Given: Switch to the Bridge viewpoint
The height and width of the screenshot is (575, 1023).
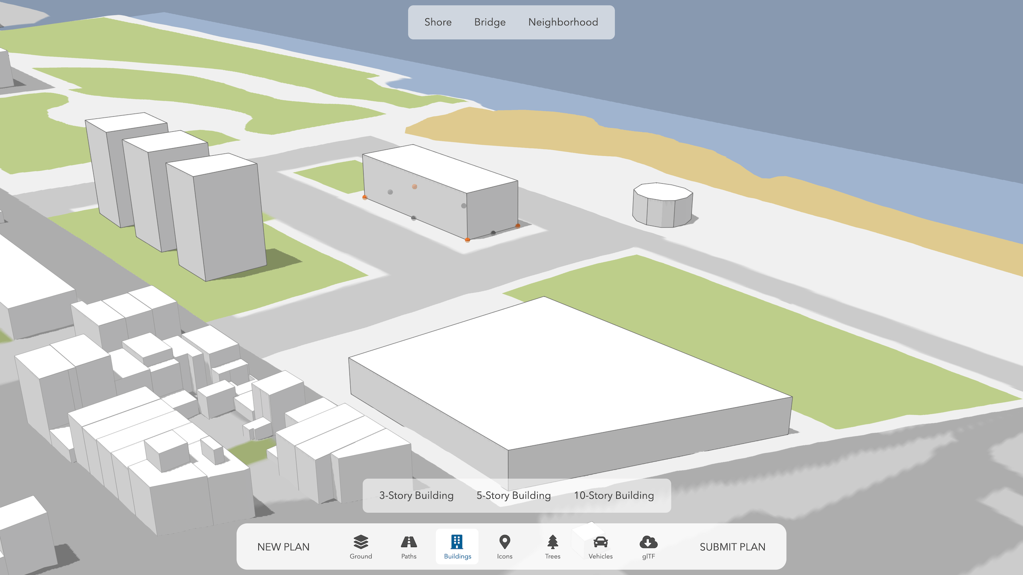Looking at the screenshot, I should 490,22.
